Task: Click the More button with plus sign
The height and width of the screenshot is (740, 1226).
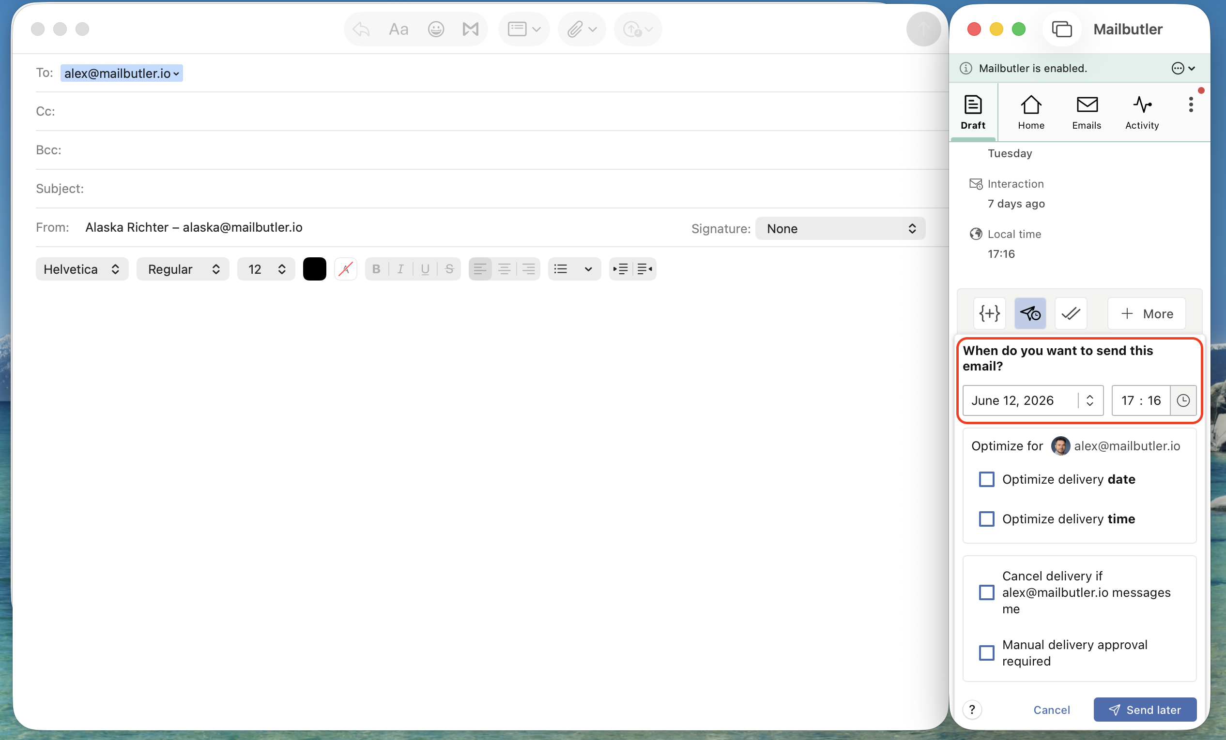Action: [x=1147, y=313]
